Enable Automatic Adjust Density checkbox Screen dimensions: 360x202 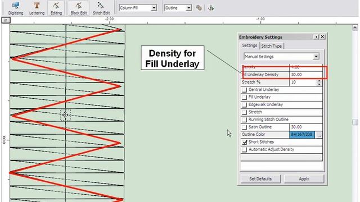pos(244,150)
